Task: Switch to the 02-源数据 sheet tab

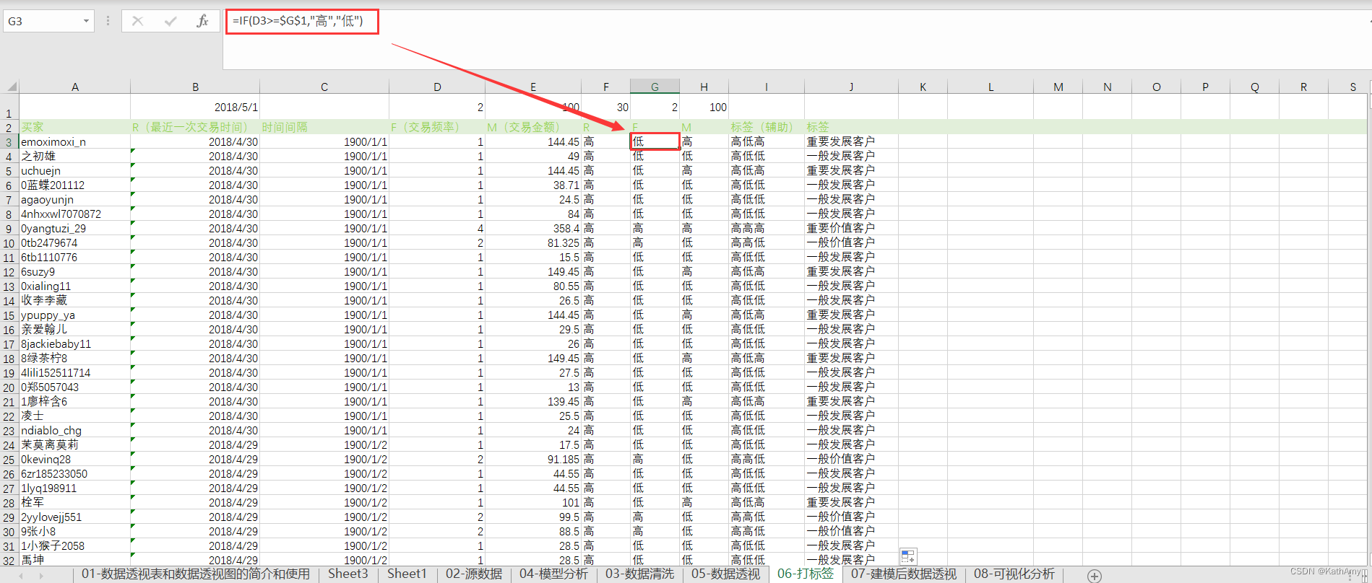Action: [474, 574]
